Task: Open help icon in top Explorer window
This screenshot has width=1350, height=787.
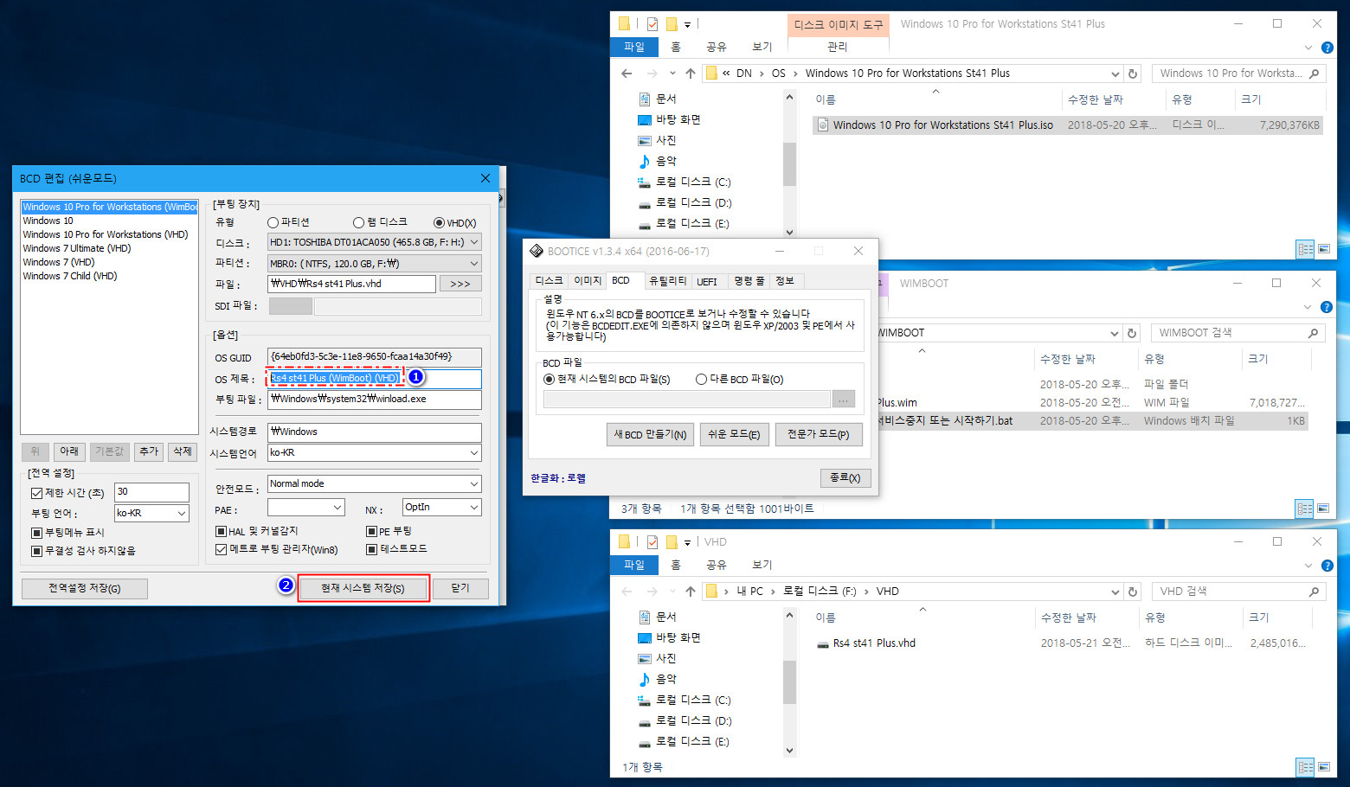Action: point(1327,48)
